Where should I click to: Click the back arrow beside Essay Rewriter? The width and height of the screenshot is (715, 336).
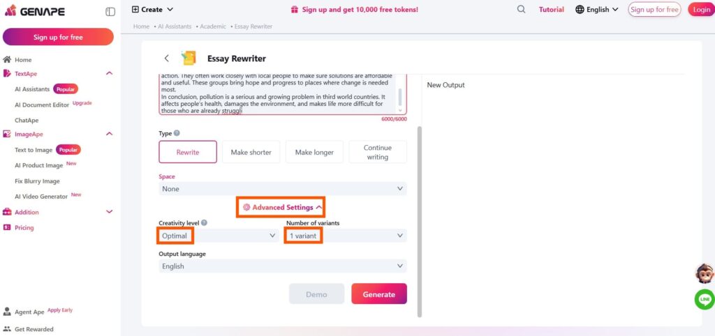pos(166,58)
